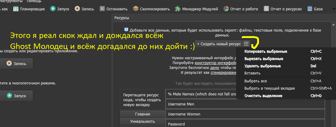The image size is (336, 127).
Task: Choose Выбрать в текущей вкладке
Action: [286, 88]
